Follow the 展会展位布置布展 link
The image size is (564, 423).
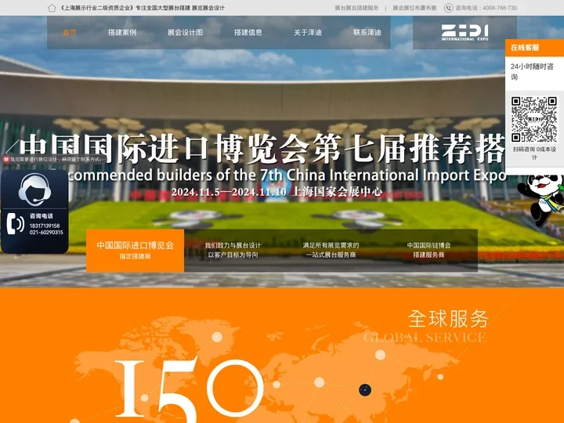[414, 8]
